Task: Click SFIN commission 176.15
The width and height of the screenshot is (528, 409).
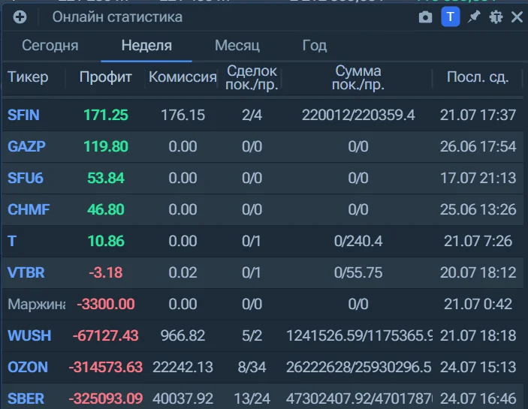Action: (x=183, y=115)
